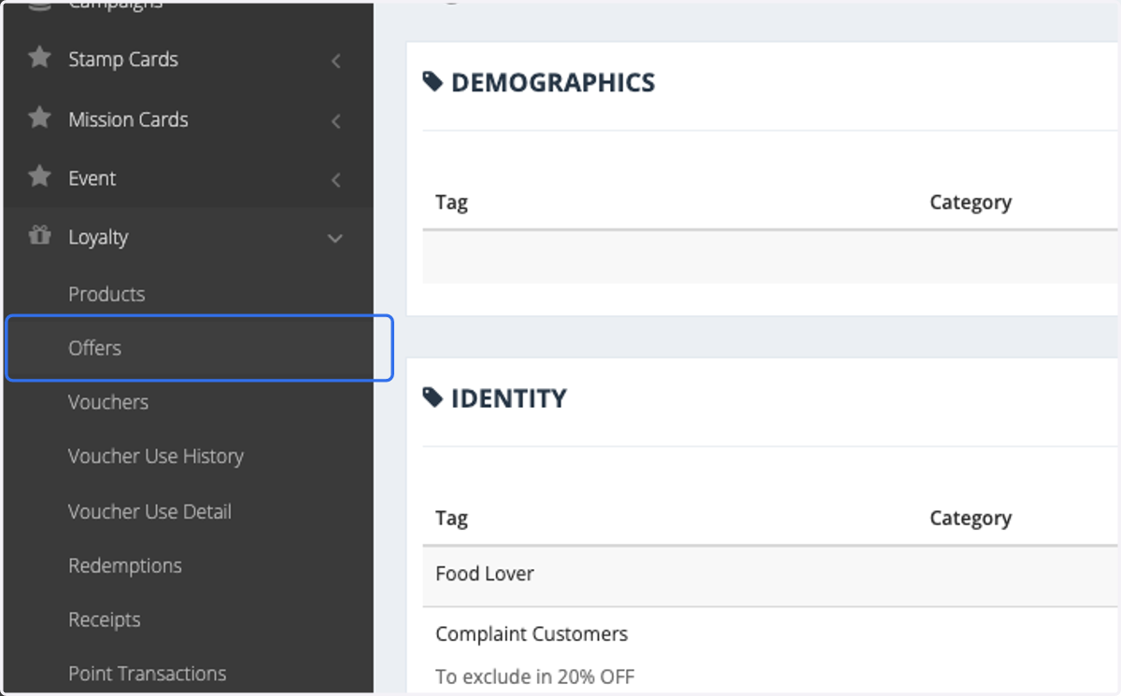Click Tag column header in Demographics table

(x=451, y=202)
